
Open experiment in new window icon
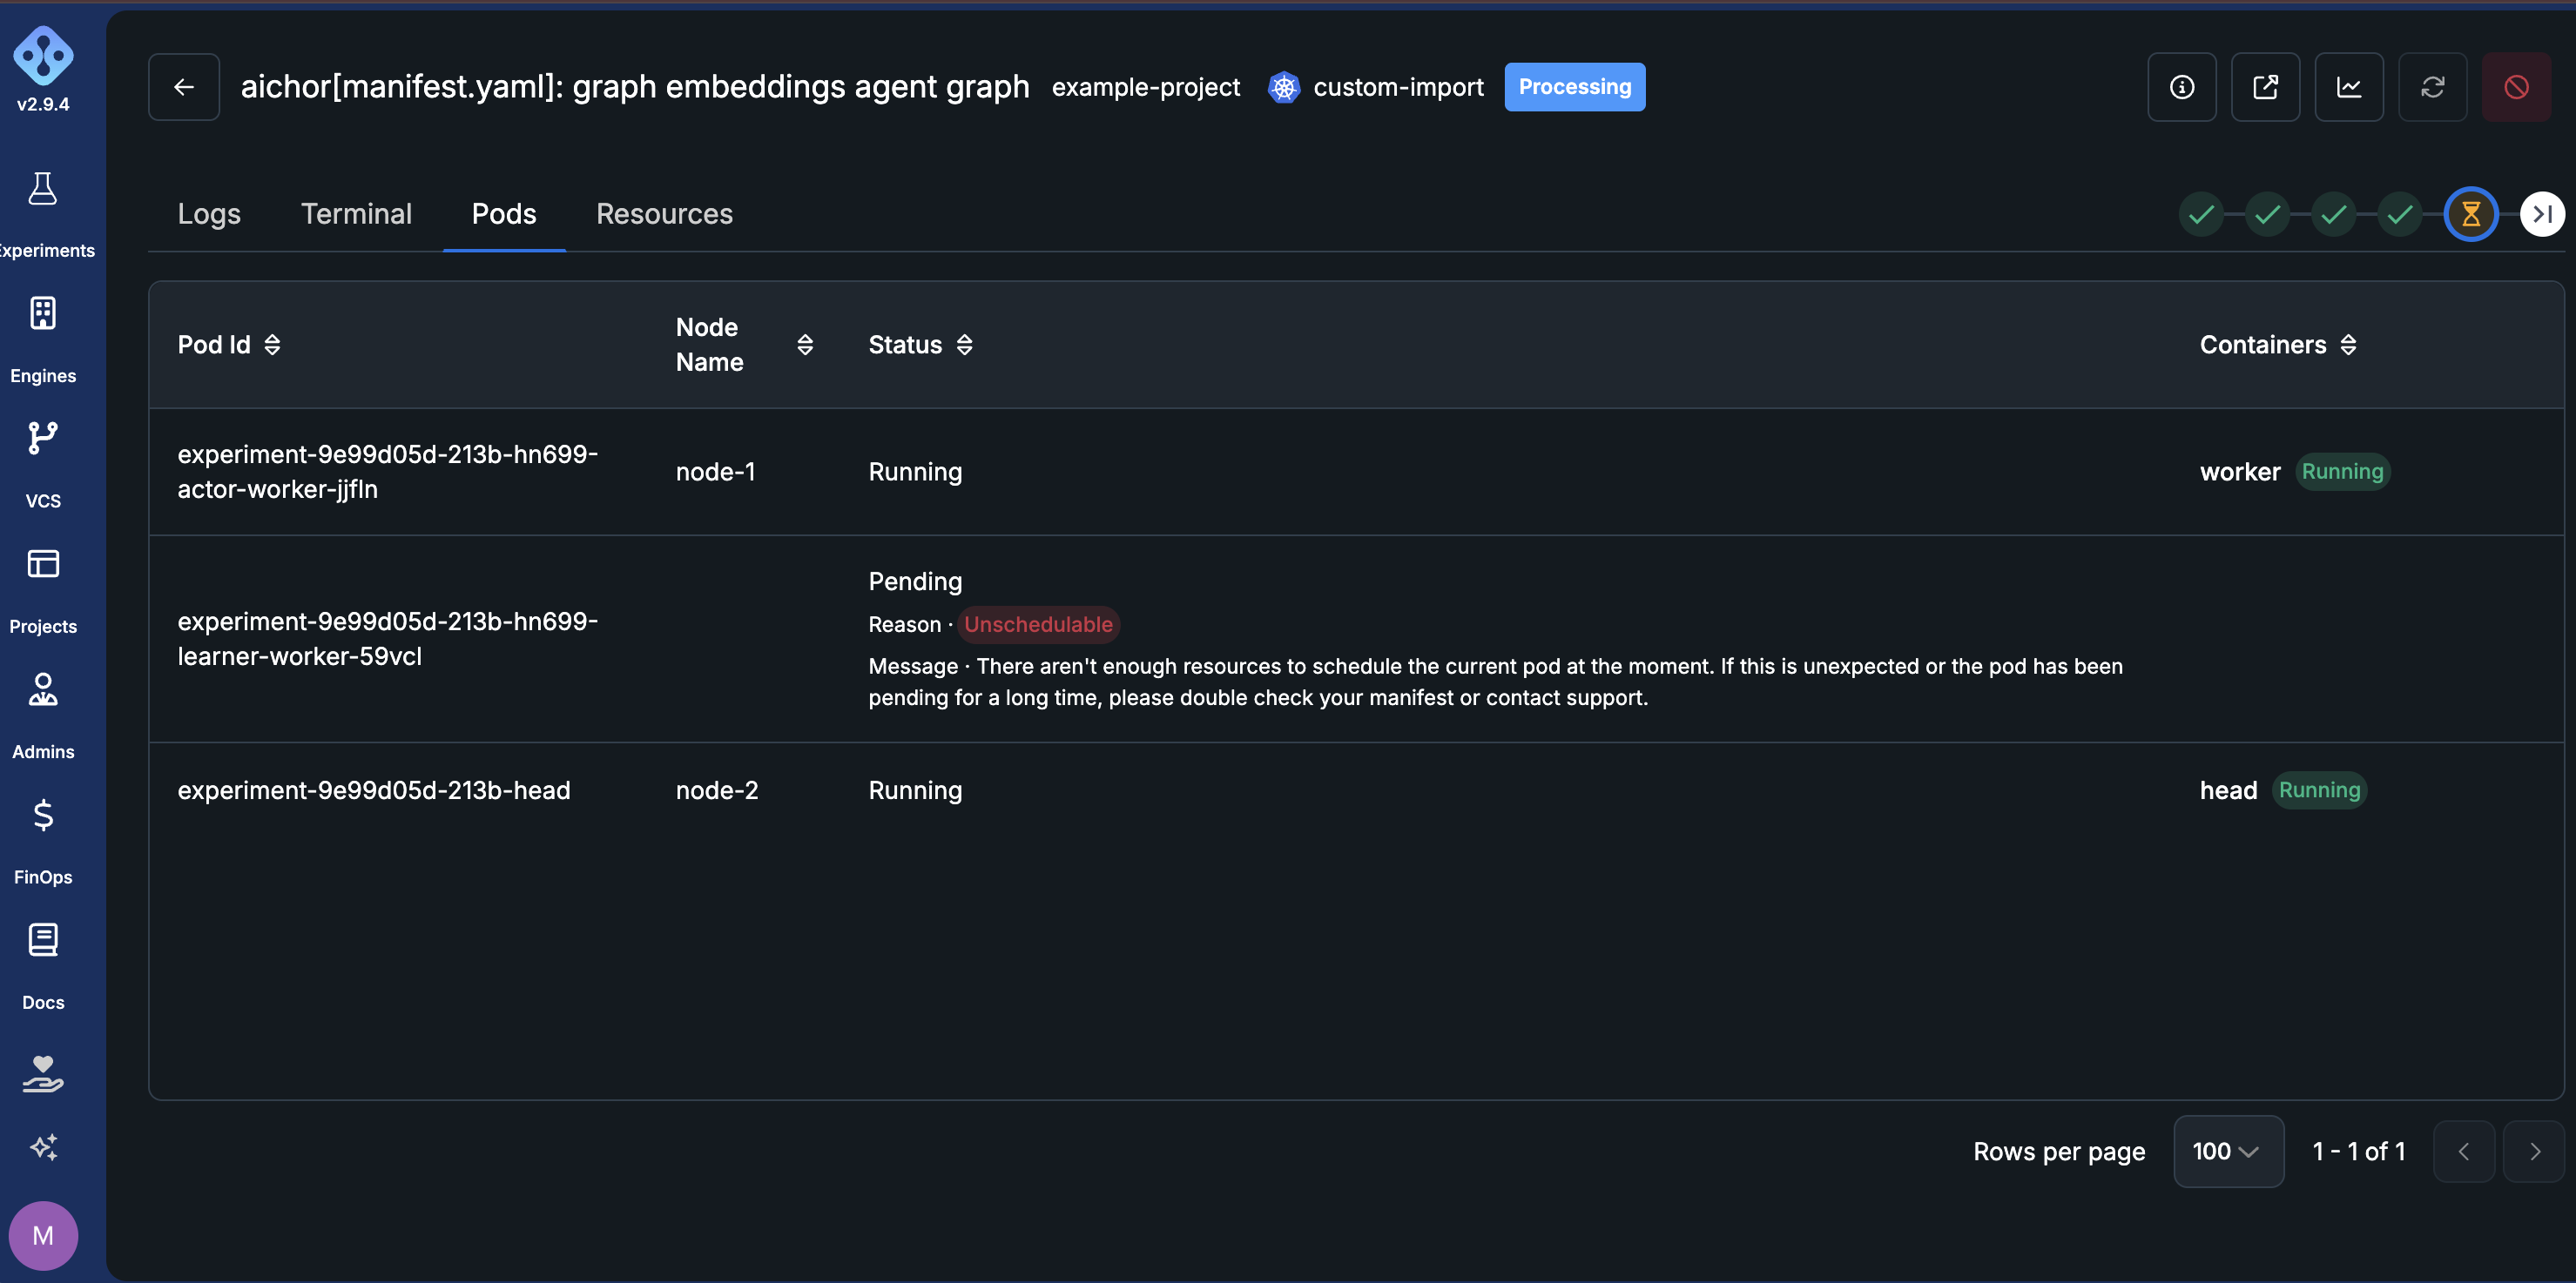(2266, 87)
